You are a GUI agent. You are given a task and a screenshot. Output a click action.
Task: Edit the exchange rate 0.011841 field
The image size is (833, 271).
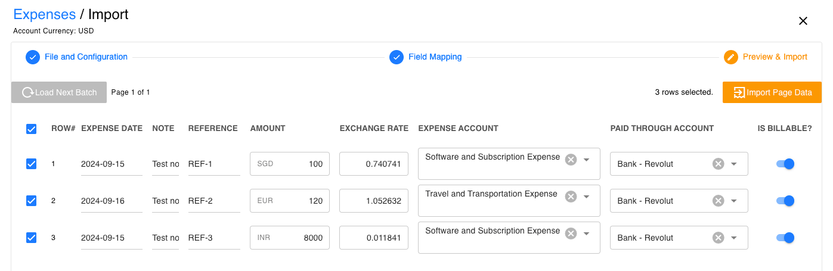374,238
